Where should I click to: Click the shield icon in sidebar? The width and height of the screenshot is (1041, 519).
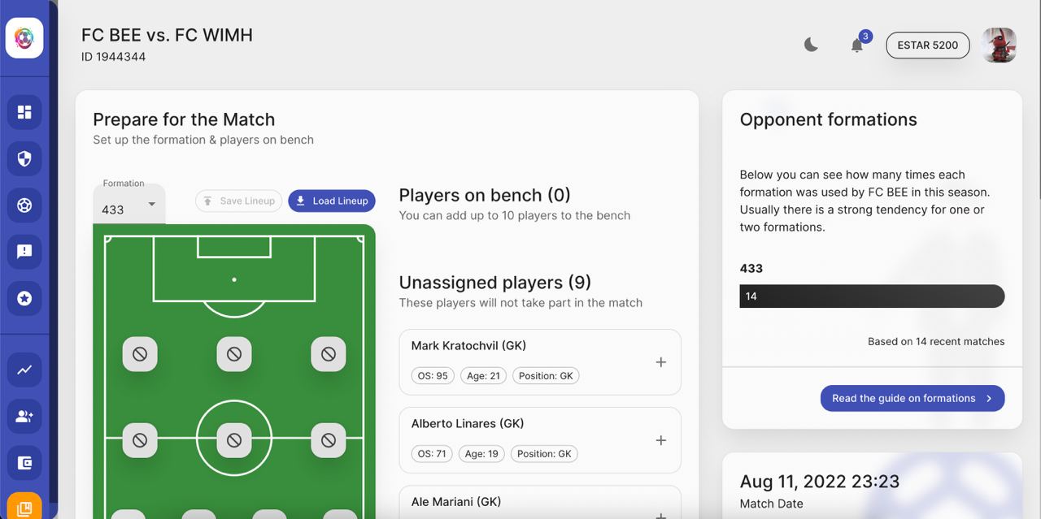tap(24, 159)
